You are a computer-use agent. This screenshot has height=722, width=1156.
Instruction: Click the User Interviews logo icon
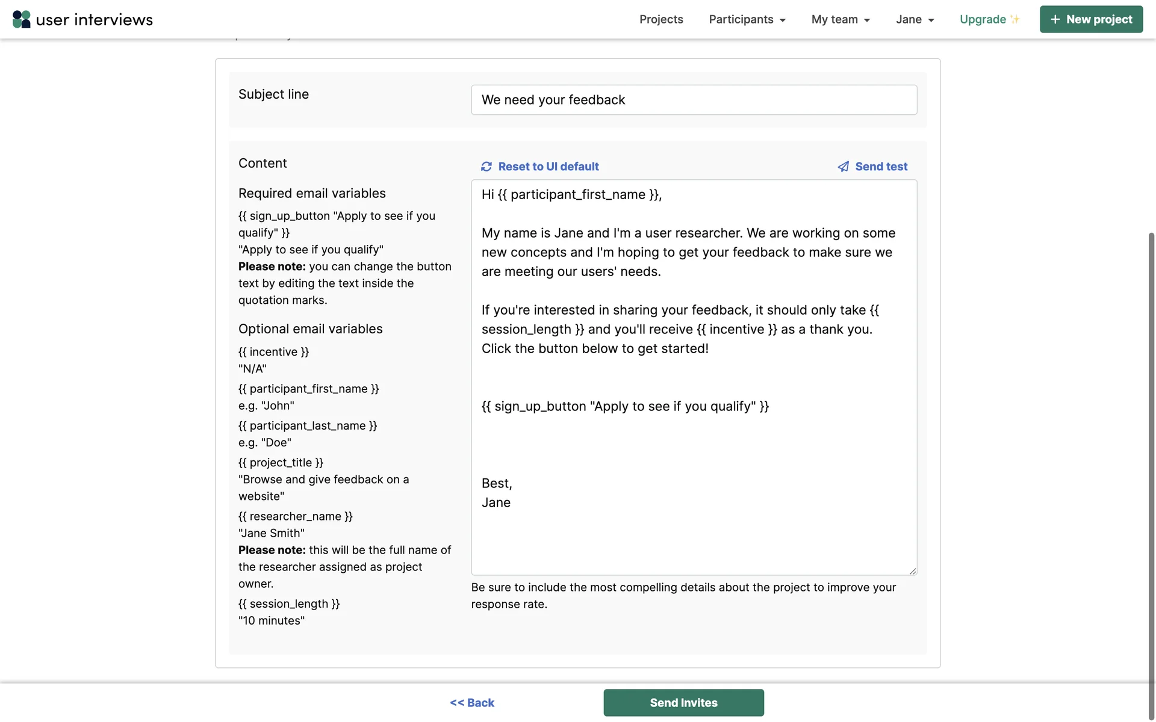(22, 19)
